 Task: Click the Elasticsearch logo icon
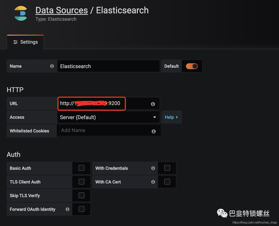pos(20,13)
